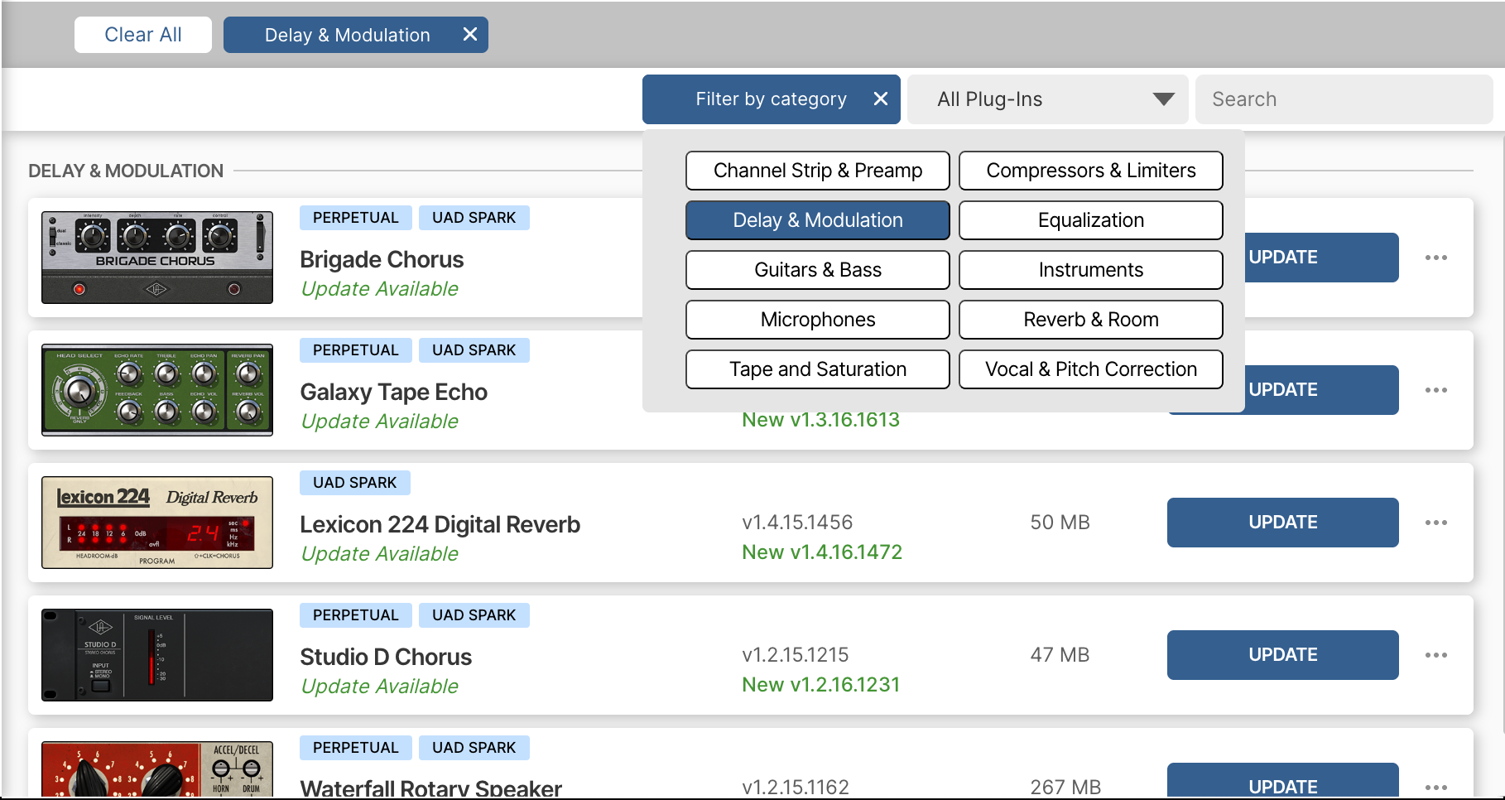Open more options for Galaxy Tape Echo
Viewport: 1505px width, 800px height.
(1437, 390)
